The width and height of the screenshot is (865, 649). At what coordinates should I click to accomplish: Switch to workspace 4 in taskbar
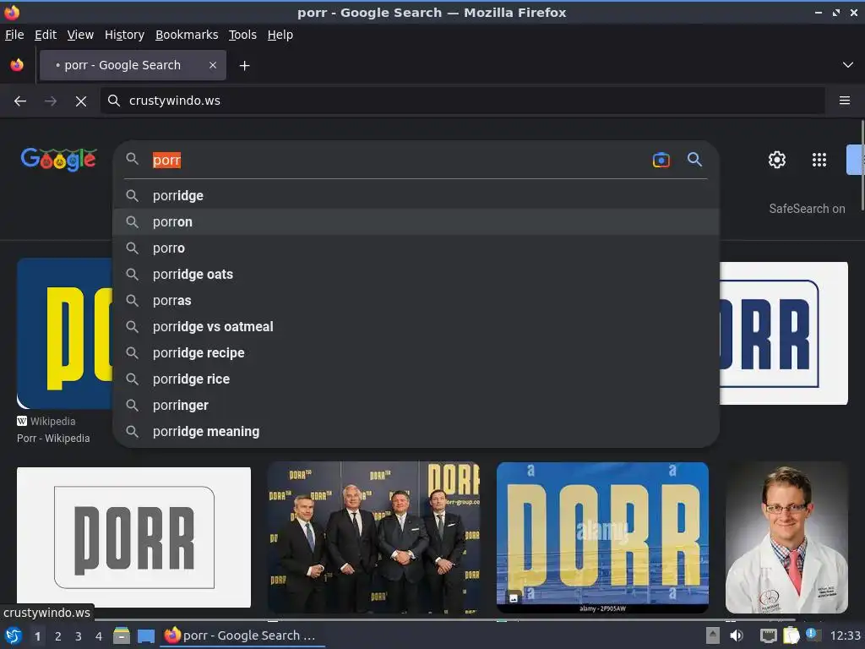pyautogui.click(x=99, y=636)
